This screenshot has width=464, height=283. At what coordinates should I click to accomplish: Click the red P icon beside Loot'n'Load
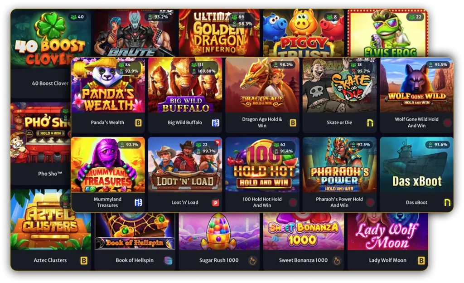pos(216,203)
